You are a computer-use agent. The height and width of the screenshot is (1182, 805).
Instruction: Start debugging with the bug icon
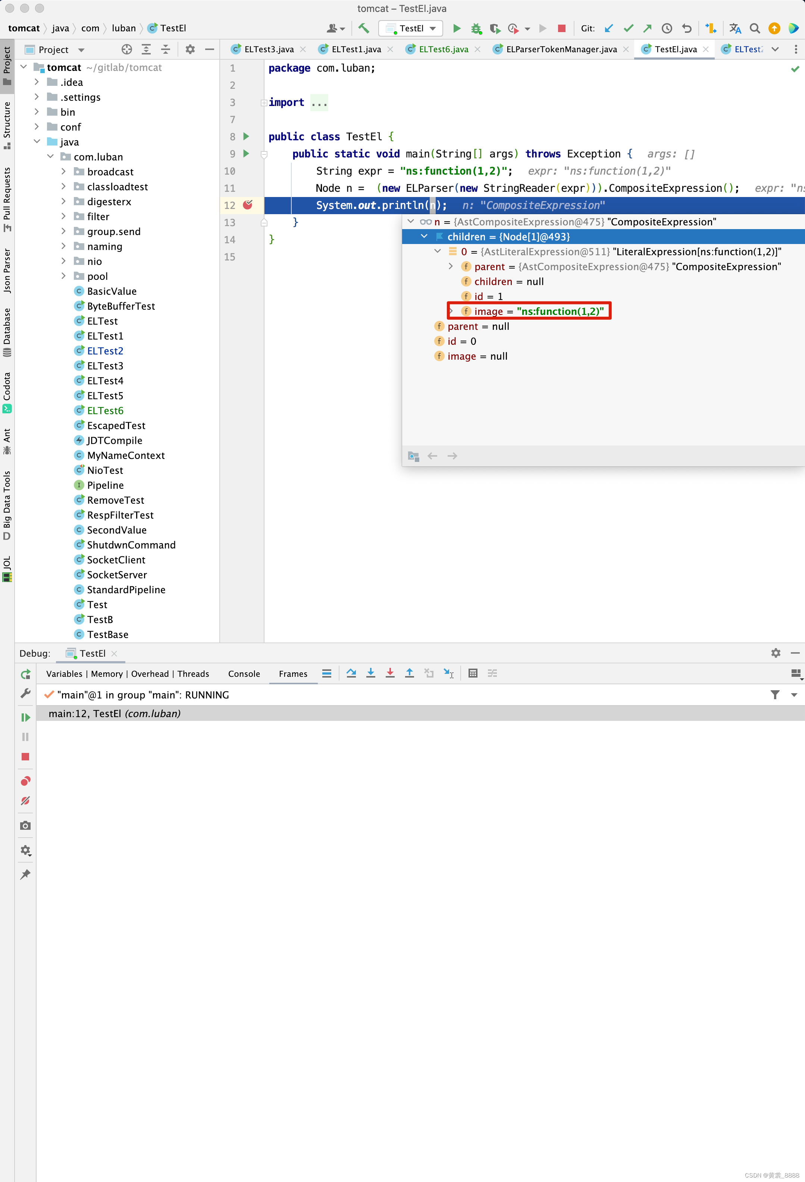(476, 28)
